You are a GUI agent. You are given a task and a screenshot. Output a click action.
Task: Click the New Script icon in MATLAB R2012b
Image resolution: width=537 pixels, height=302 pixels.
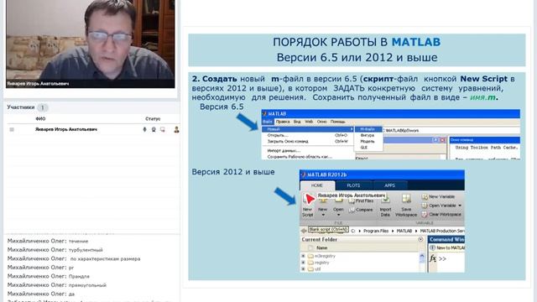(308, 205)
